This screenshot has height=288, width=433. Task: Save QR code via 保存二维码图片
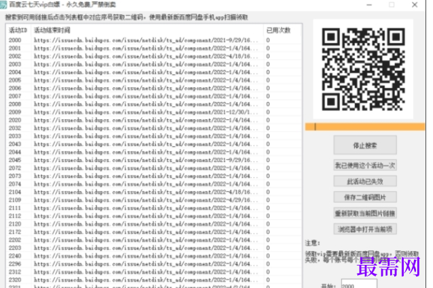pos(365,197)
